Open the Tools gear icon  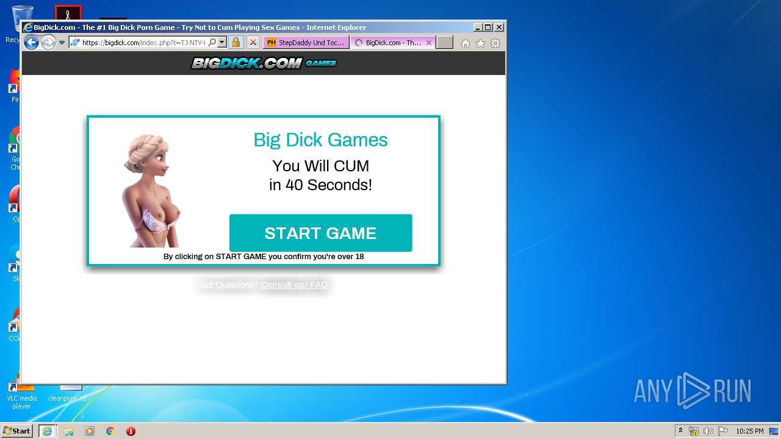point(495,43)
